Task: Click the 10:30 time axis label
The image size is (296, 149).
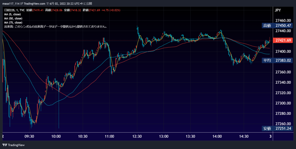Action: 83,136
